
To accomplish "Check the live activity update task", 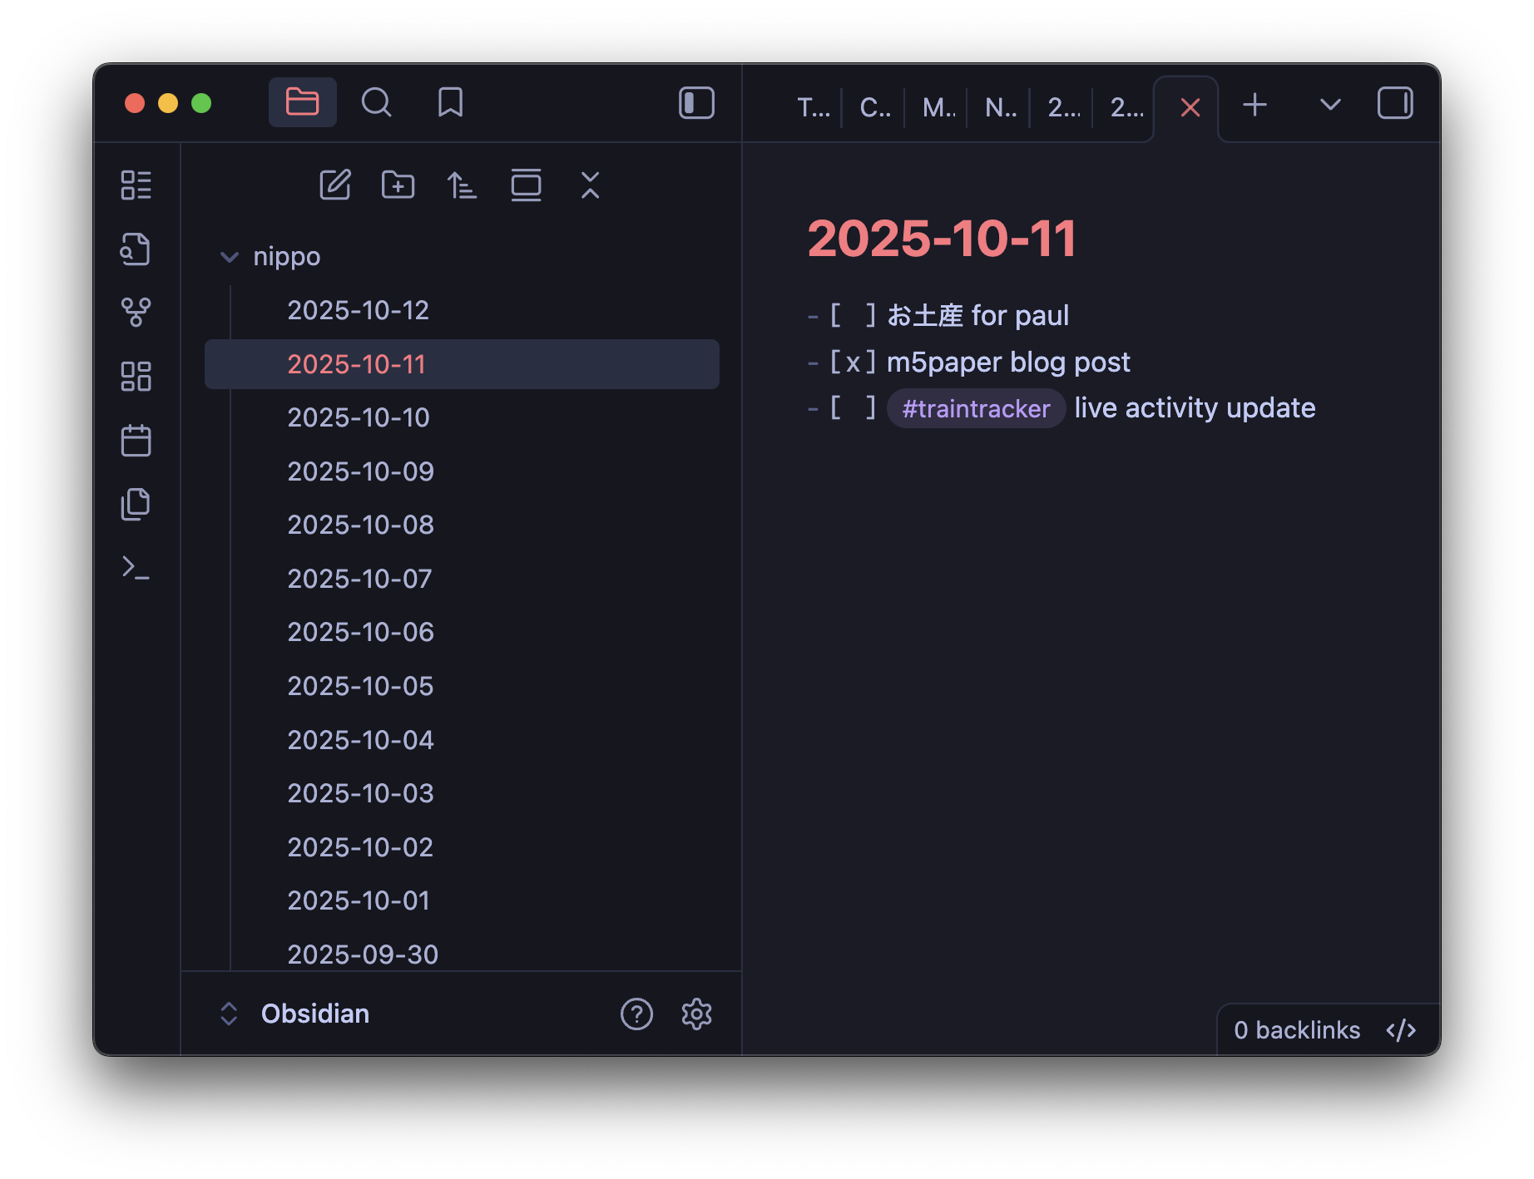I will click(x=853, y=408).
